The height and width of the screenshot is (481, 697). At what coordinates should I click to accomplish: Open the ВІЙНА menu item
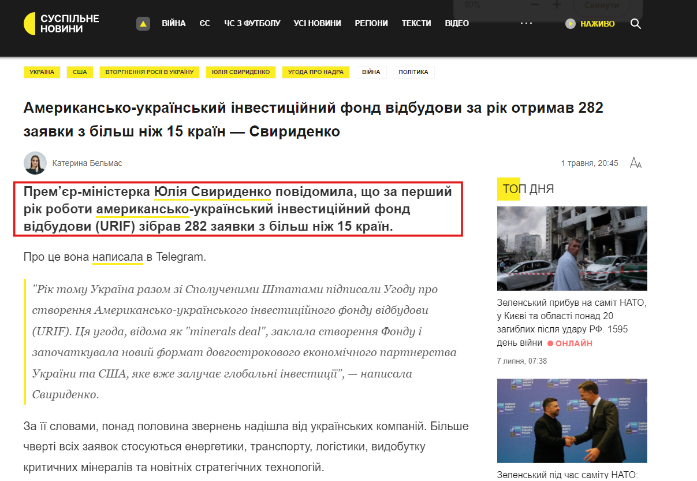coord(174,24)
